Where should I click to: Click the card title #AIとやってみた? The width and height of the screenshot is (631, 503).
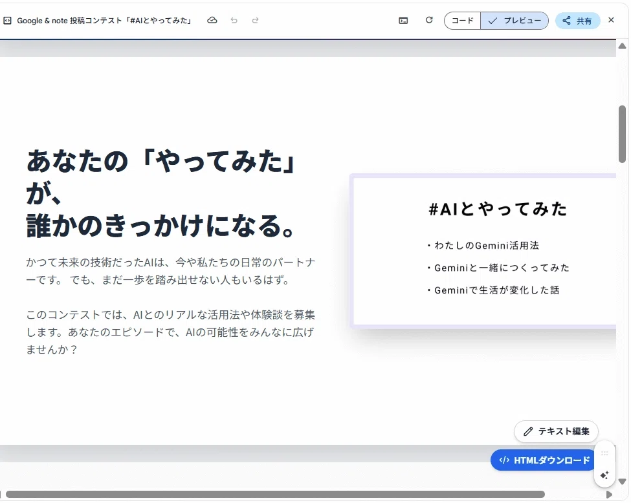pos(498,209)
